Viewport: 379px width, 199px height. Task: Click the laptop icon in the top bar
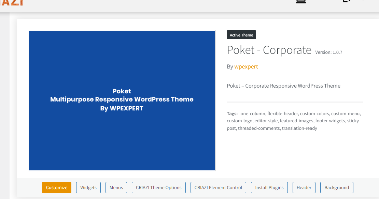coord(300,1)
